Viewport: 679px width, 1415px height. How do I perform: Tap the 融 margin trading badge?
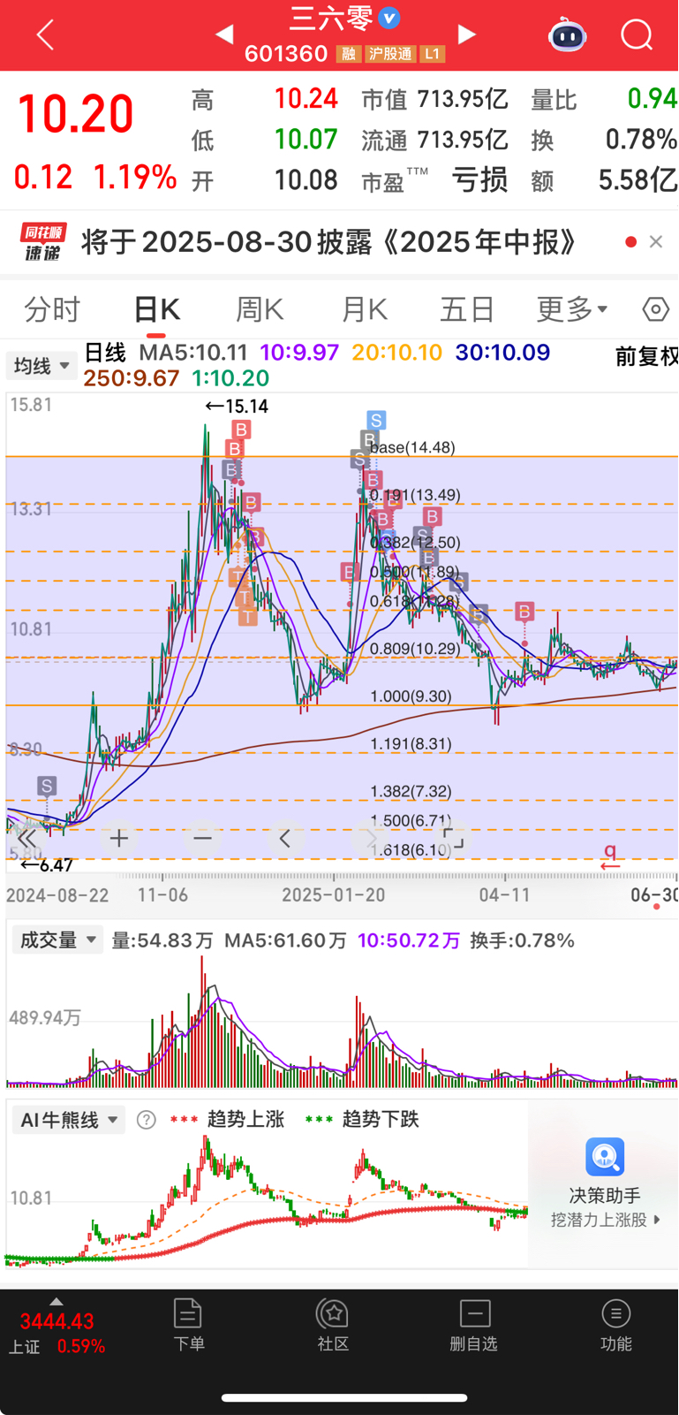coord(349,54)
